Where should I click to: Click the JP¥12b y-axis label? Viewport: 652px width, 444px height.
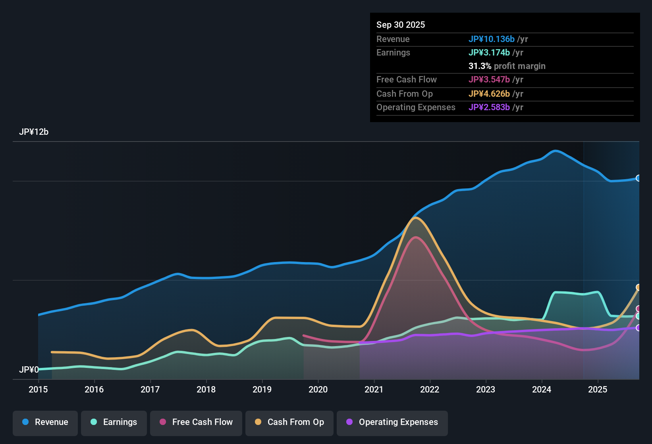[x=34, y=132]
